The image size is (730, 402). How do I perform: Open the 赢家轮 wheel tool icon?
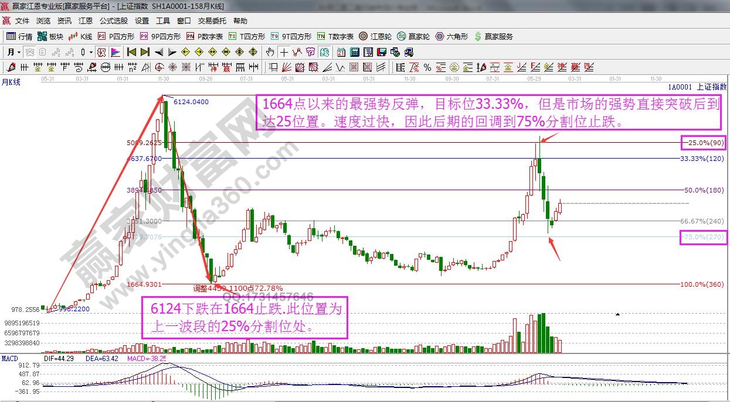(402, 36)
